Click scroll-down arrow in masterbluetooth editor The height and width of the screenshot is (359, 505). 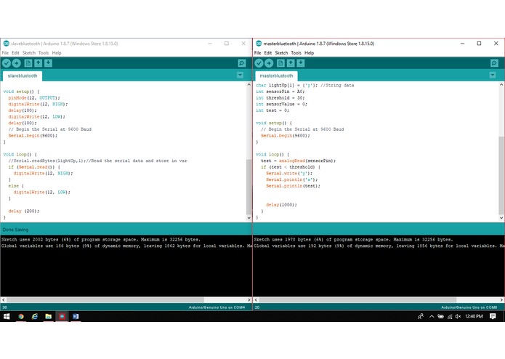pyautogui.click(x=501, y=218)
